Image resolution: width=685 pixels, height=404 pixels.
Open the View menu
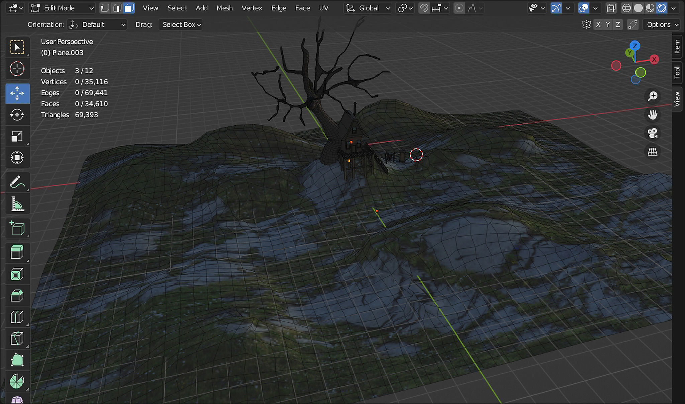150,8
